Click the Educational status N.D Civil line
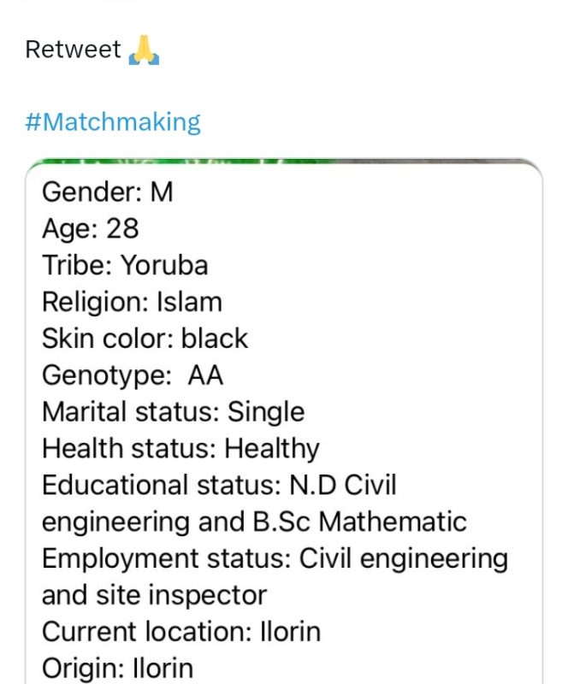Image resolution: width=568 pixels, height=684 pixels. click(219, 485)
